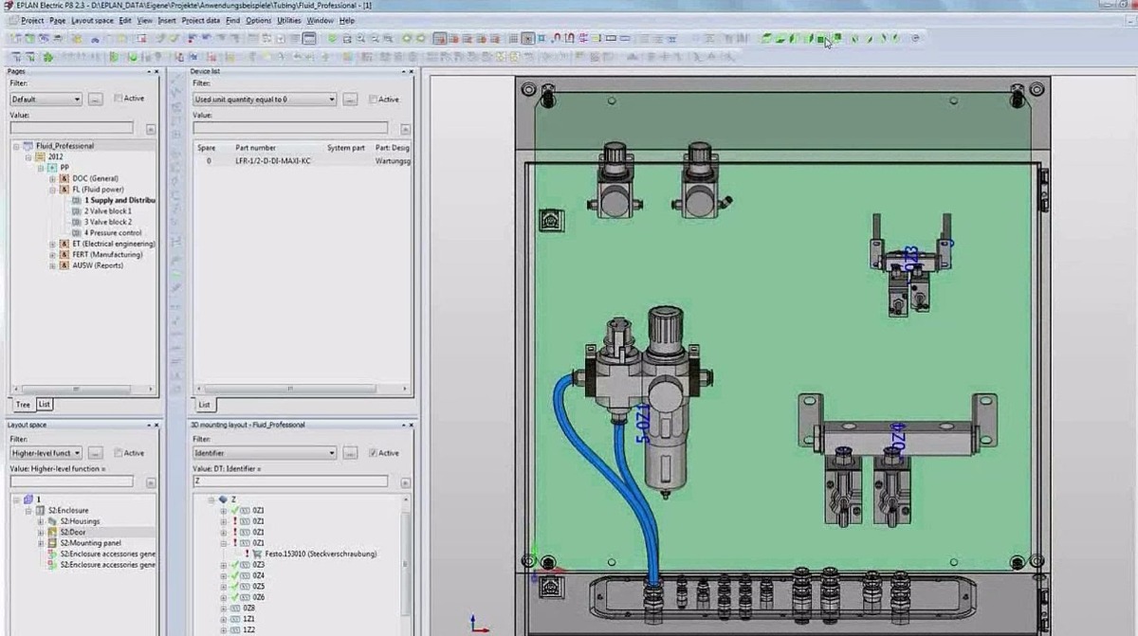Open the Identifier filter dropdown

(331, 454)
